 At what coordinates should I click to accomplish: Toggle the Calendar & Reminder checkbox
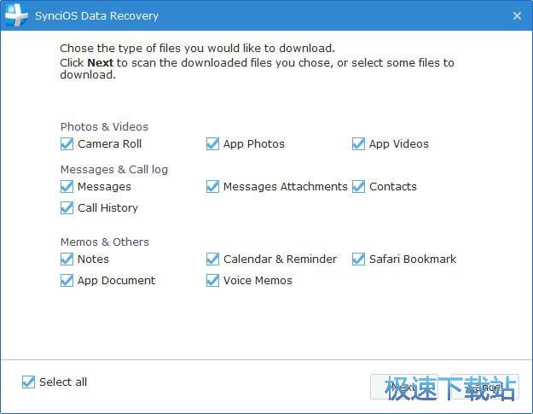tap(213, 259)
